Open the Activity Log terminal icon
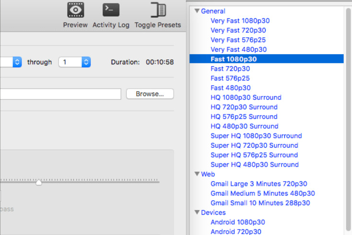The width and height of the screenshot is (352, 235). (111, 10)
